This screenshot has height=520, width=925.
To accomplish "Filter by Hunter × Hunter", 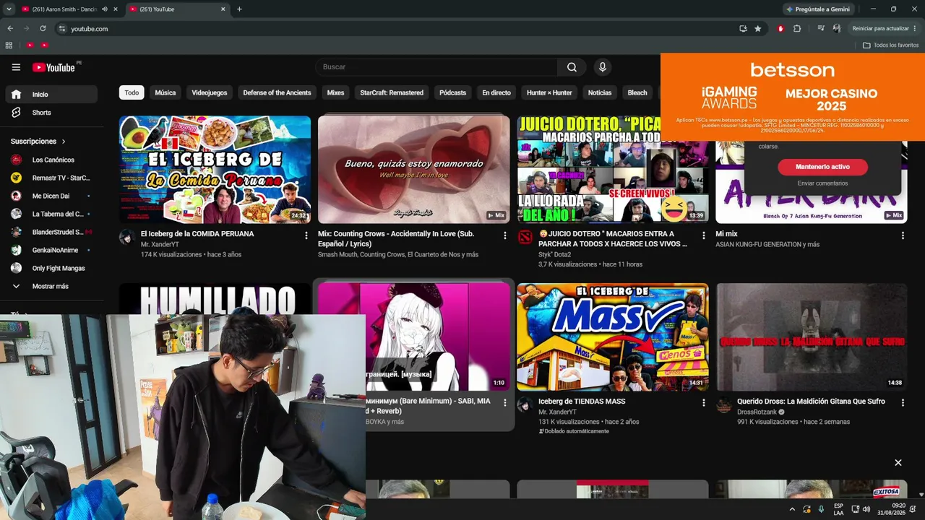I will 549,92.
